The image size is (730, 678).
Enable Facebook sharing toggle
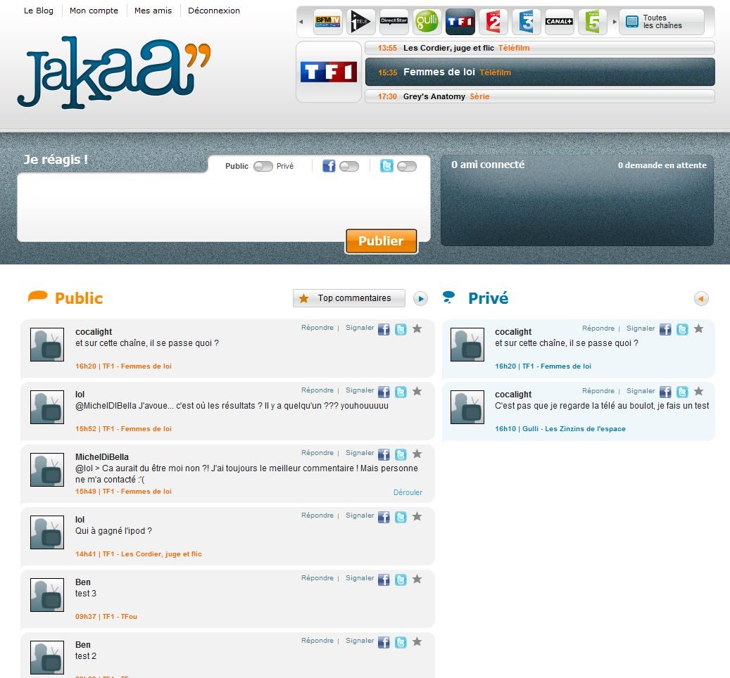[349, 167]
